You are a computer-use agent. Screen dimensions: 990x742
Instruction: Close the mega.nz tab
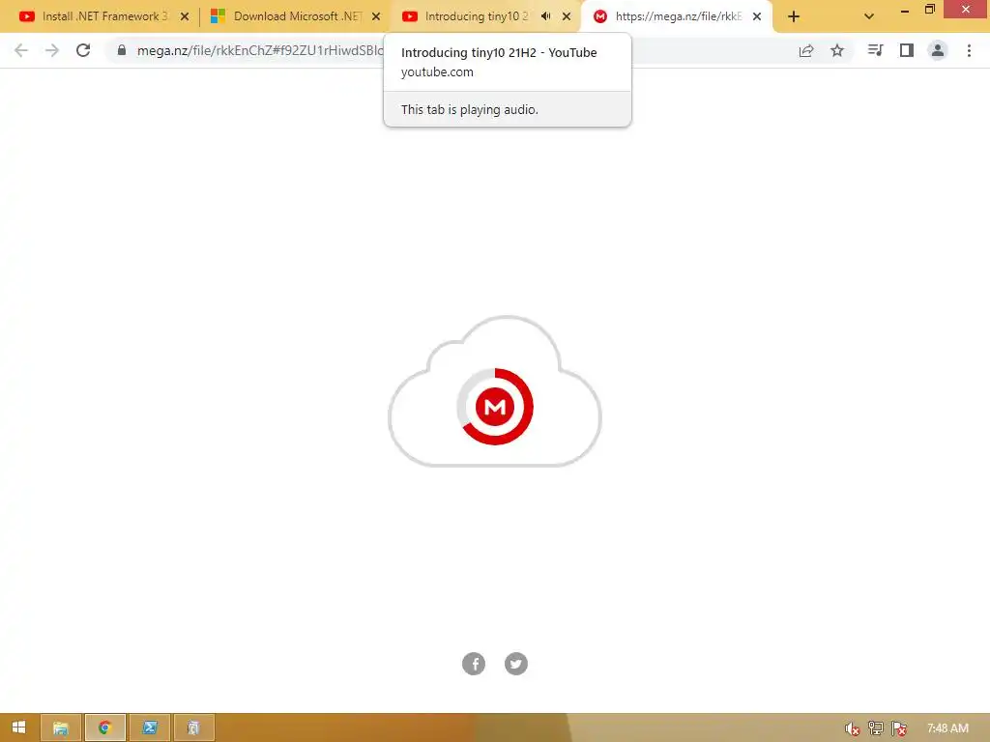pyautogui.click(x=757, y=17)
